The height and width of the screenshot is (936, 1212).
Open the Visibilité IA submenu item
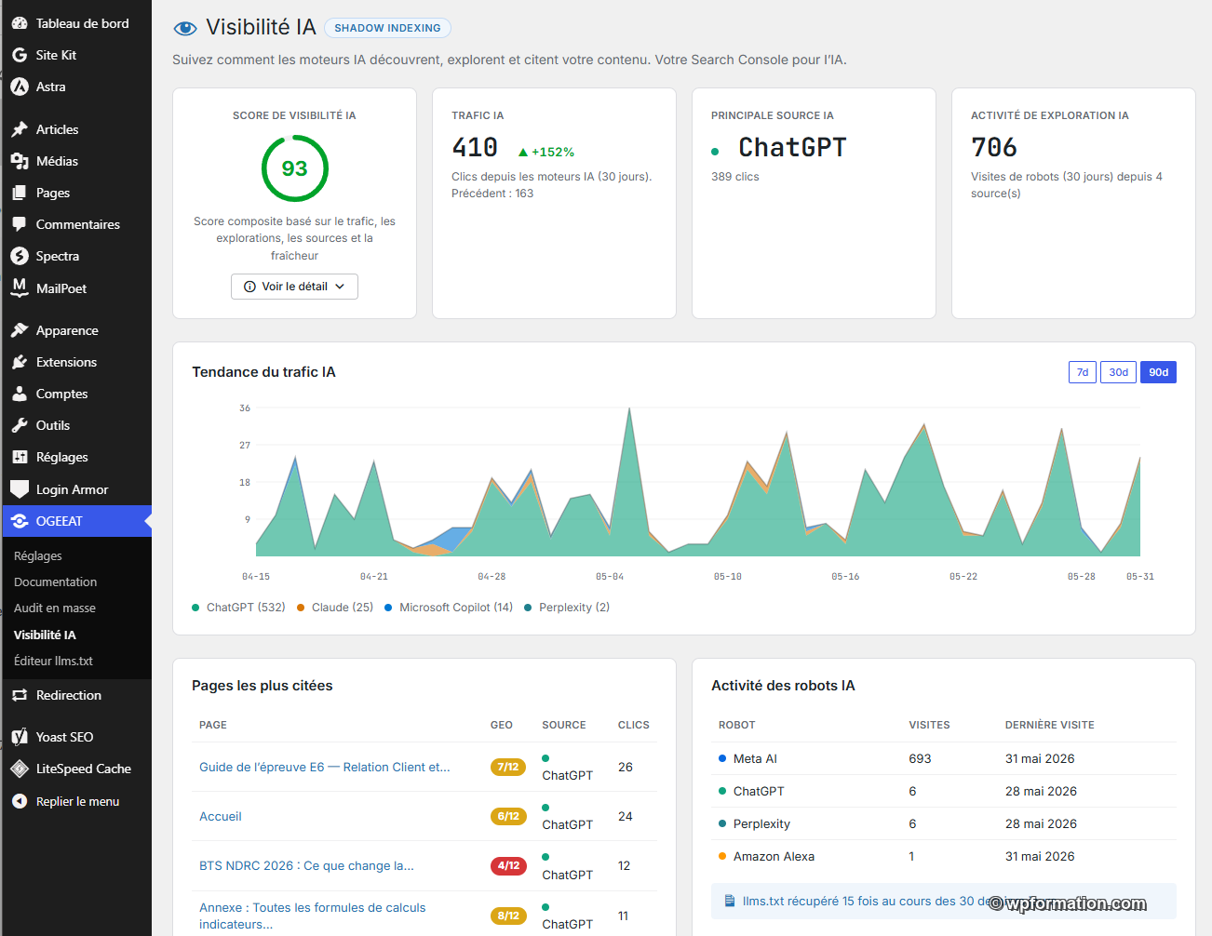[45, 635]
